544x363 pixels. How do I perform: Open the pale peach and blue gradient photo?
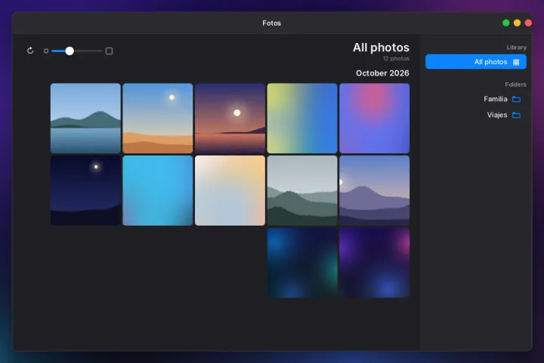tap(230, 190)
